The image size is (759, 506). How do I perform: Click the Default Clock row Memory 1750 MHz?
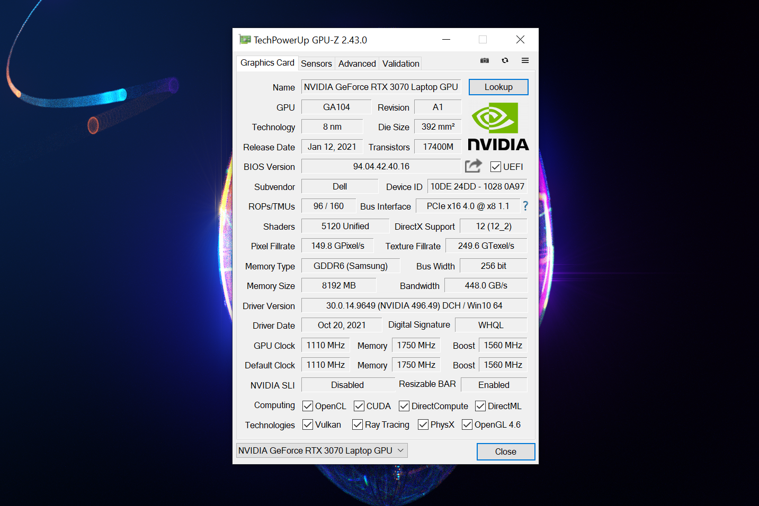(416, 365)
